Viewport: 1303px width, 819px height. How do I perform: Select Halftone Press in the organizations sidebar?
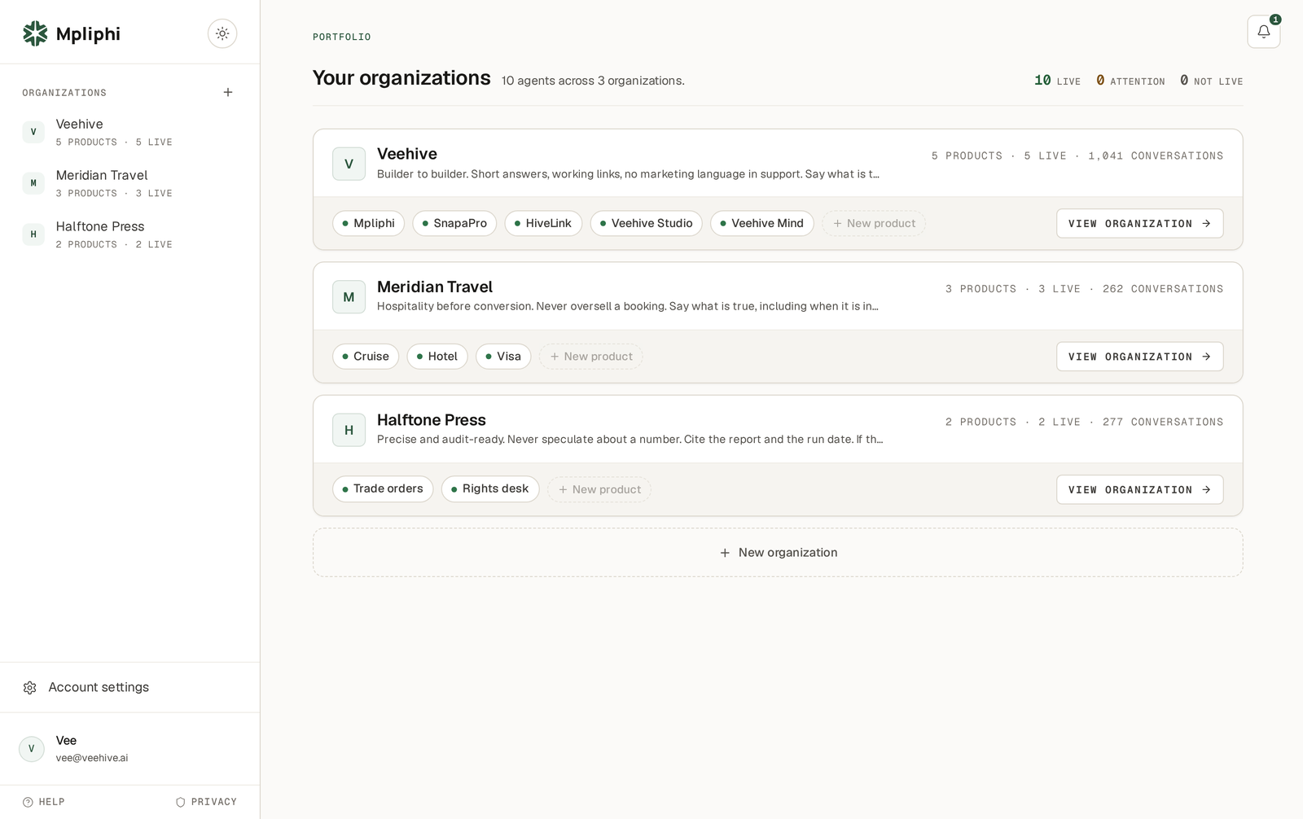[129, 234]
